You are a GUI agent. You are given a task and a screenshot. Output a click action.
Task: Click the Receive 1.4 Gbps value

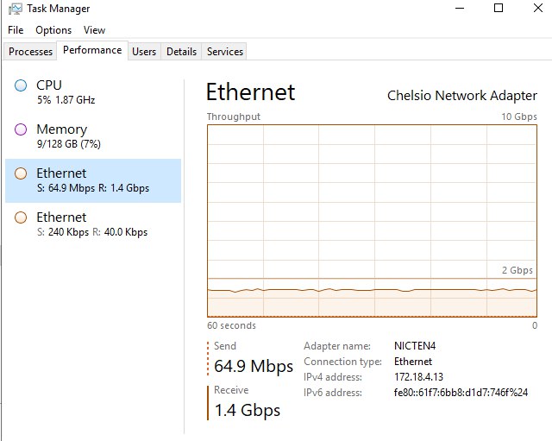click(247, 410)
